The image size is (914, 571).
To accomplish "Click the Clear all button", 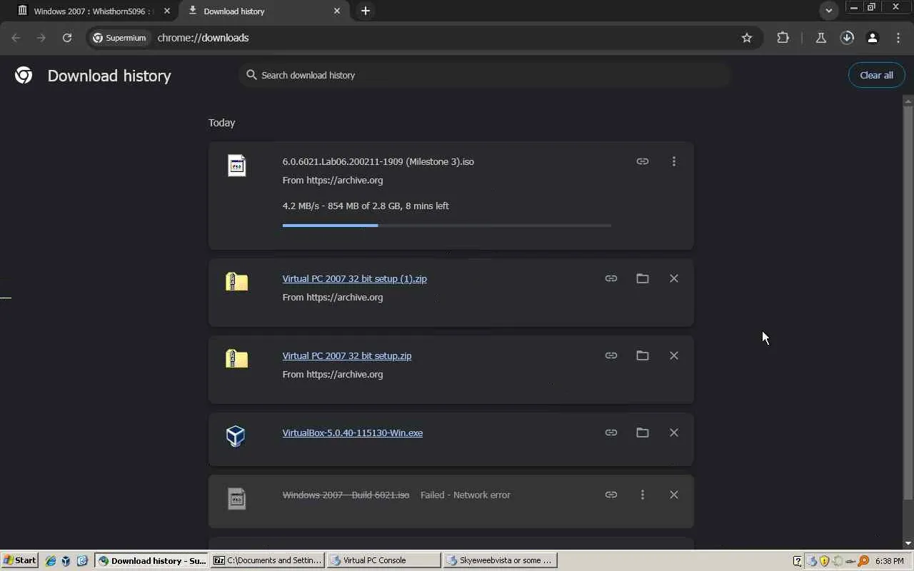I will pos(876,75).
